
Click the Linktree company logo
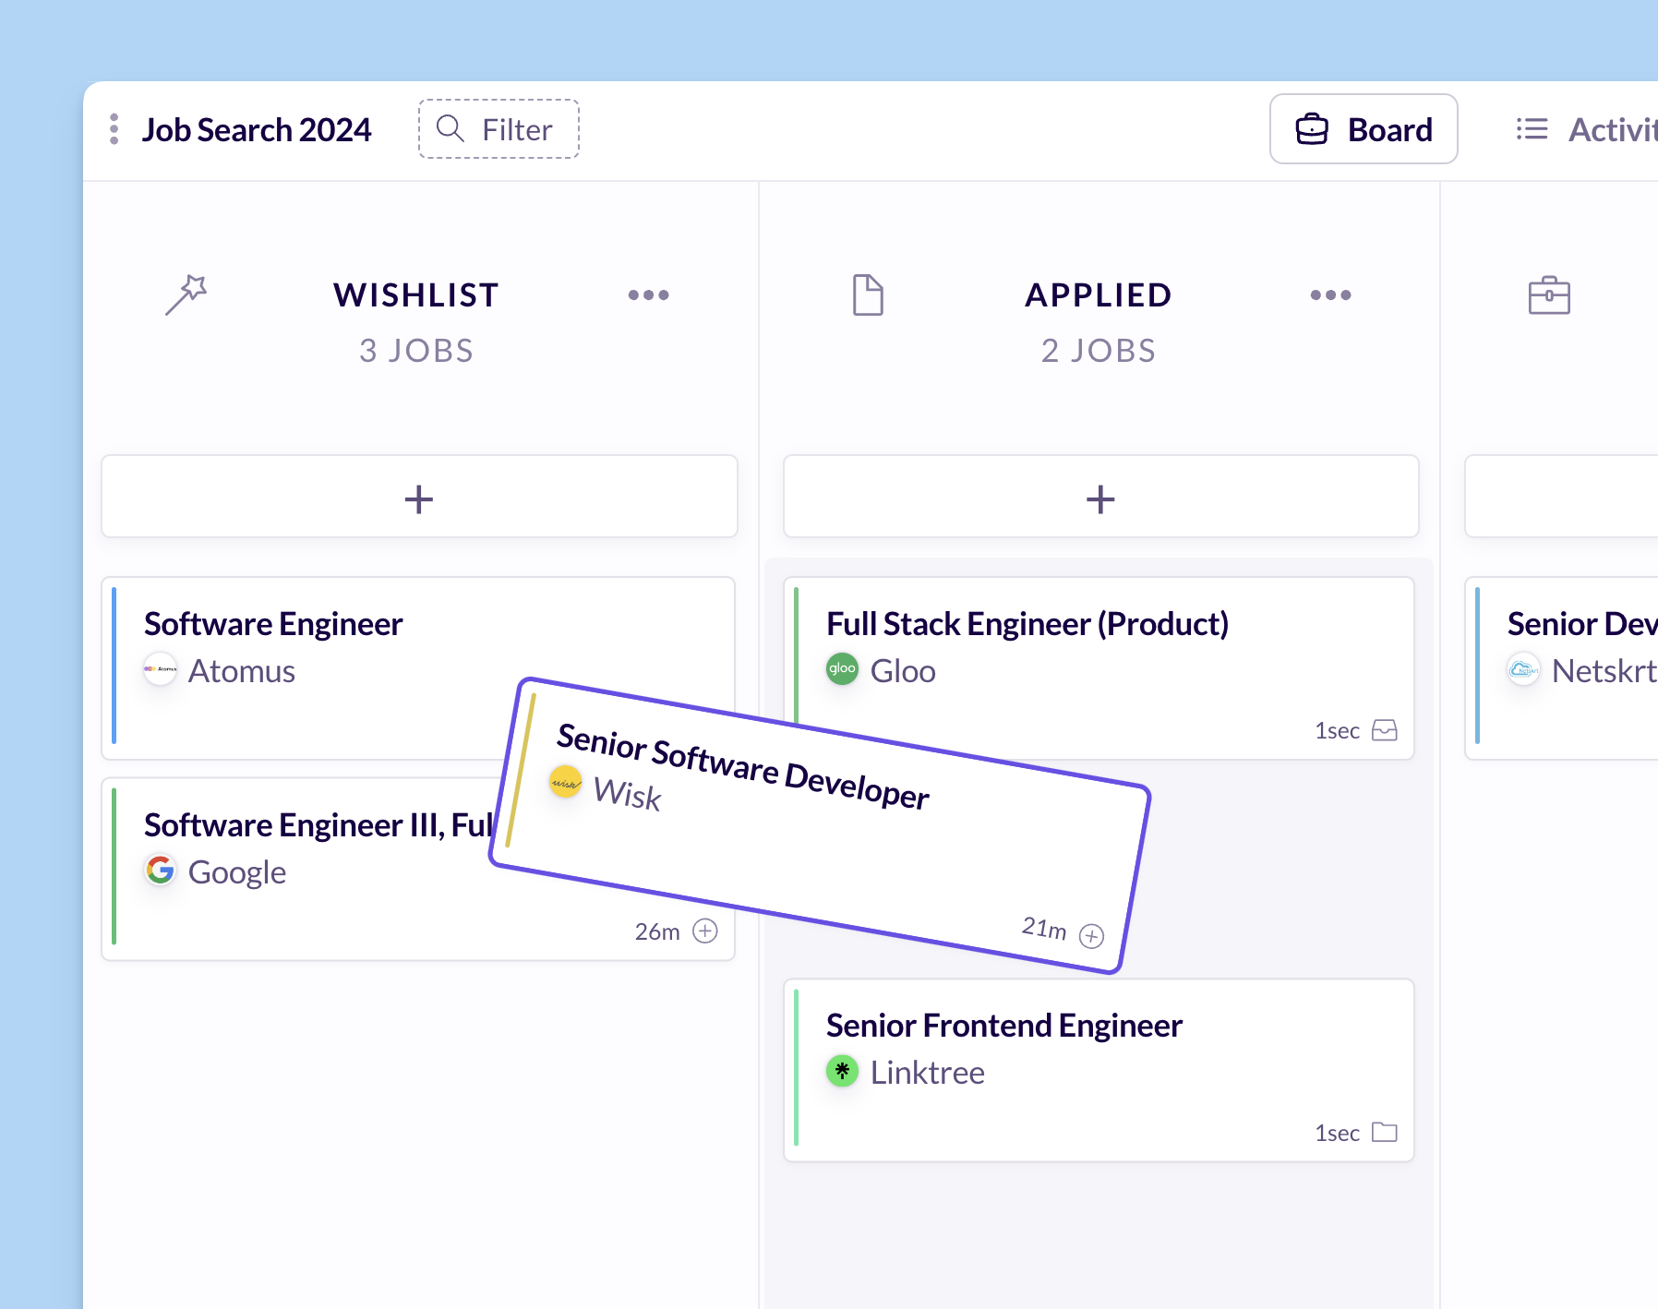pos(842,1071)
